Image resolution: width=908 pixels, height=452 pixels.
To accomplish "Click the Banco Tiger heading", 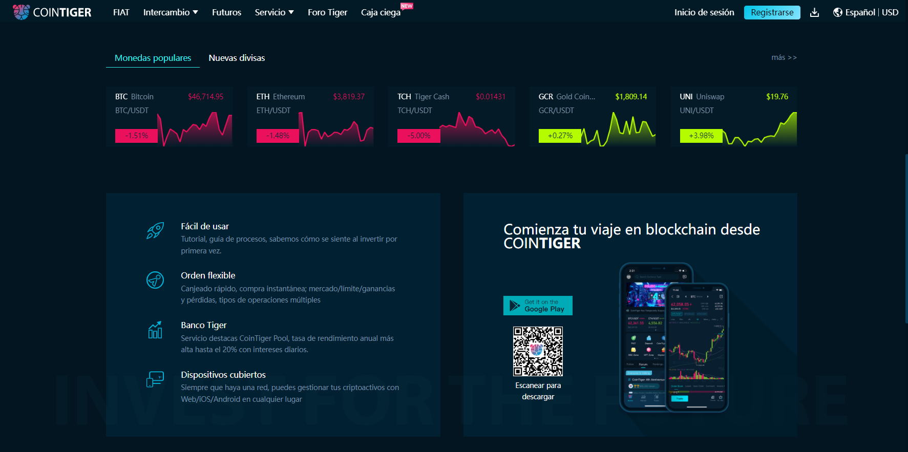I will [x=204, y=325].
